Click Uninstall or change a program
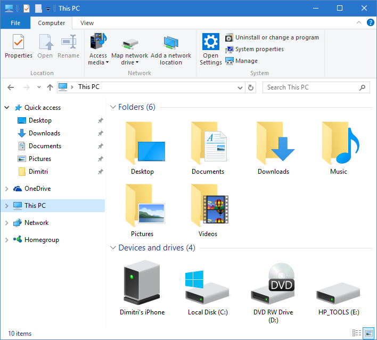This screenshot has height=340, width=377. 272,37
